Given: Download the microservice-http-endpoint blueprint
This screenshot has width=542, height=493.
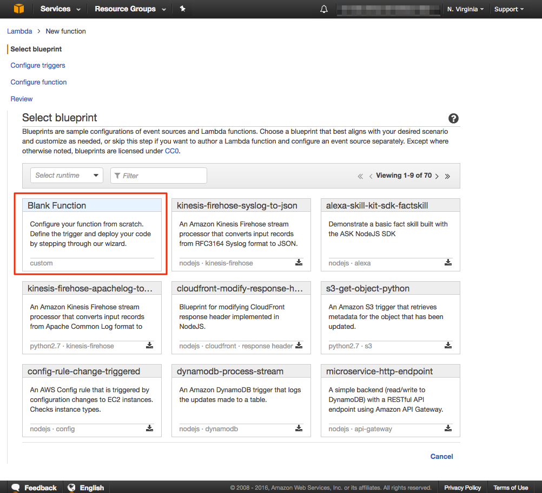Looking at the screenshot, I should (448, 429).
